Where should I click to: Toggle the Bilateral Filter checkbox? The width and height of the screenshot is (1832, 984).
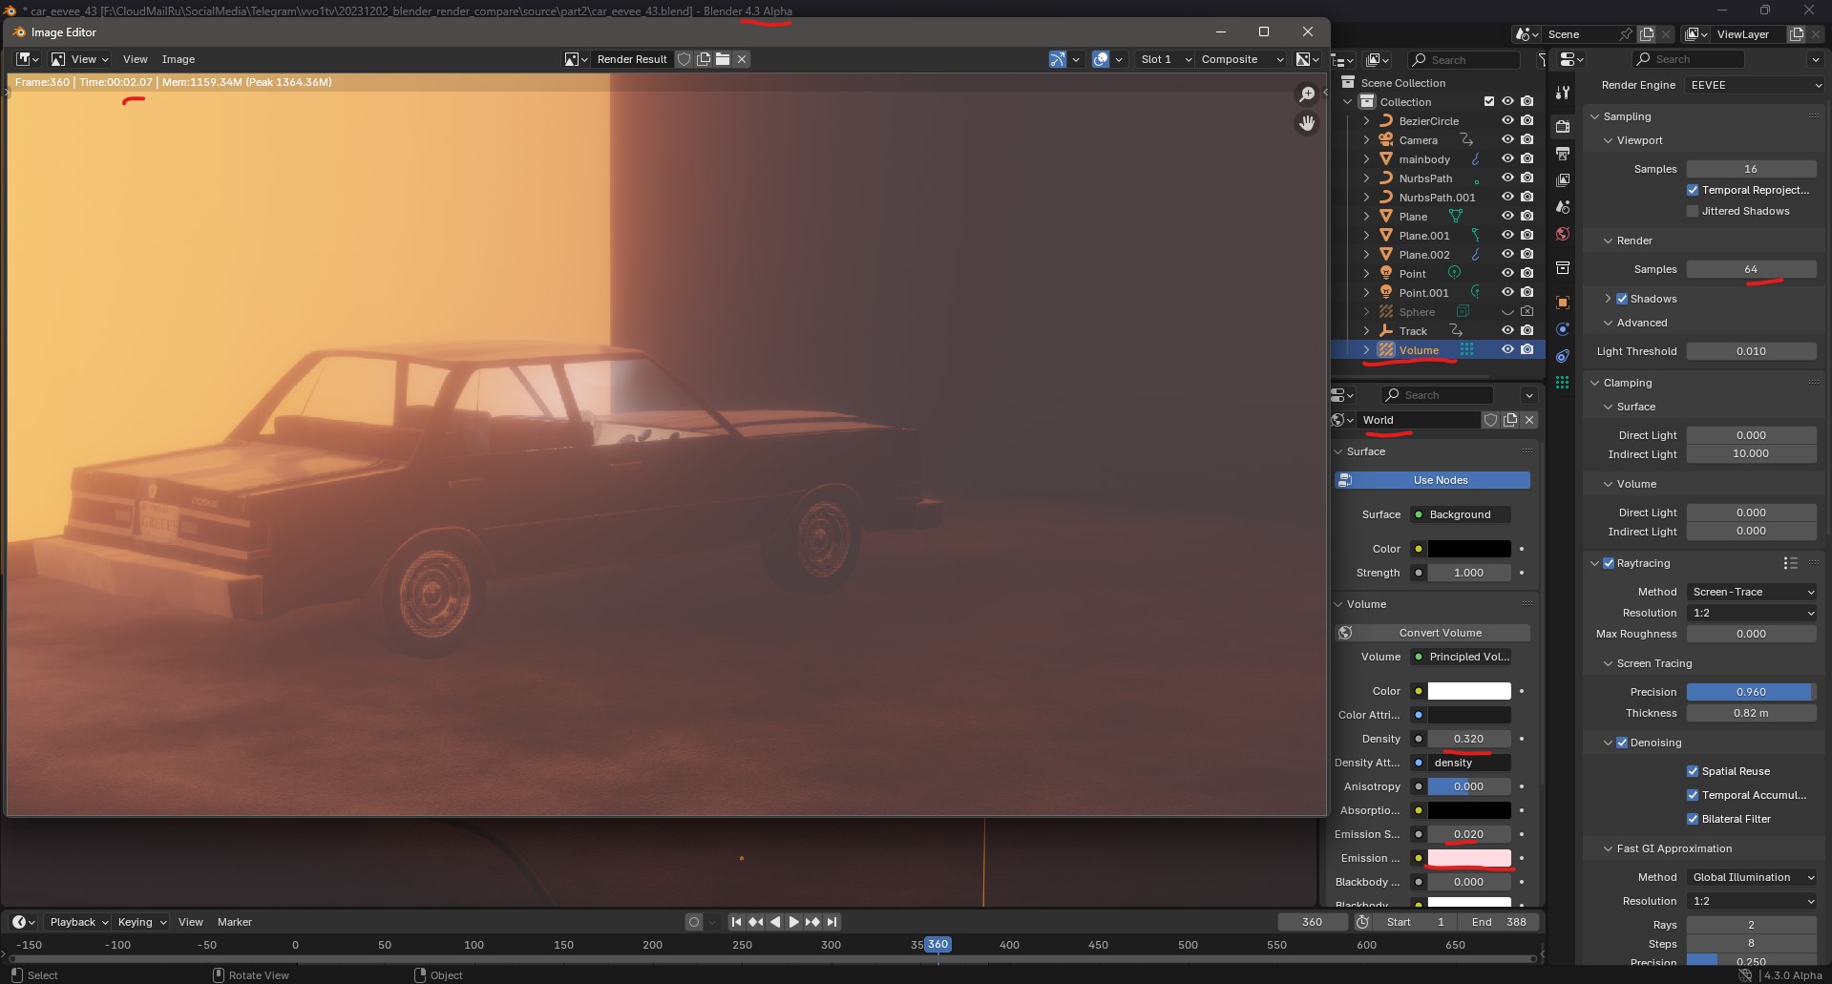tap(1693, 819)
